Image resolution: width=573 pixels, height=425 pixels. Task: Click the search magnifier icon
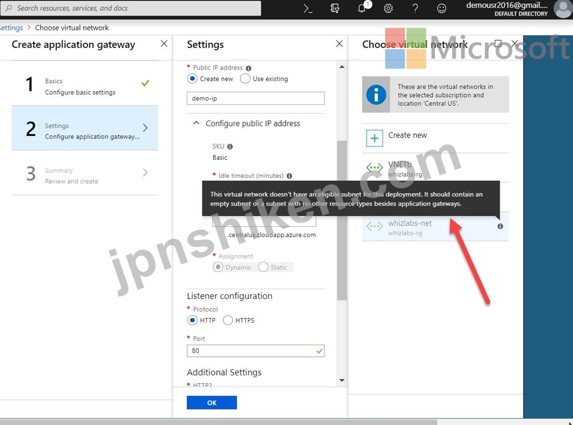[8, 8]
